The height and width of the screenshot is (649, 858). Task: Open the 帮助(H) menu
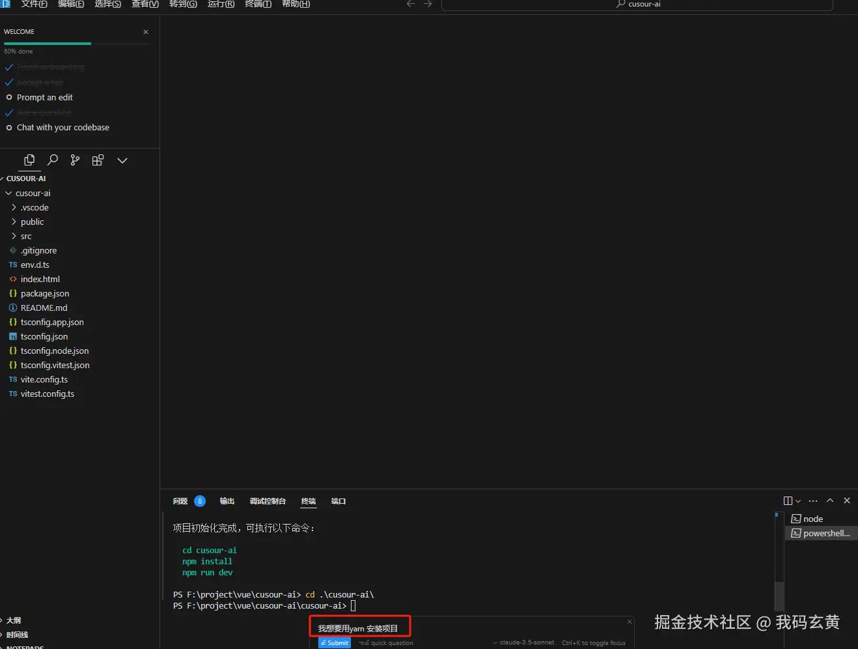coord(296,4)
